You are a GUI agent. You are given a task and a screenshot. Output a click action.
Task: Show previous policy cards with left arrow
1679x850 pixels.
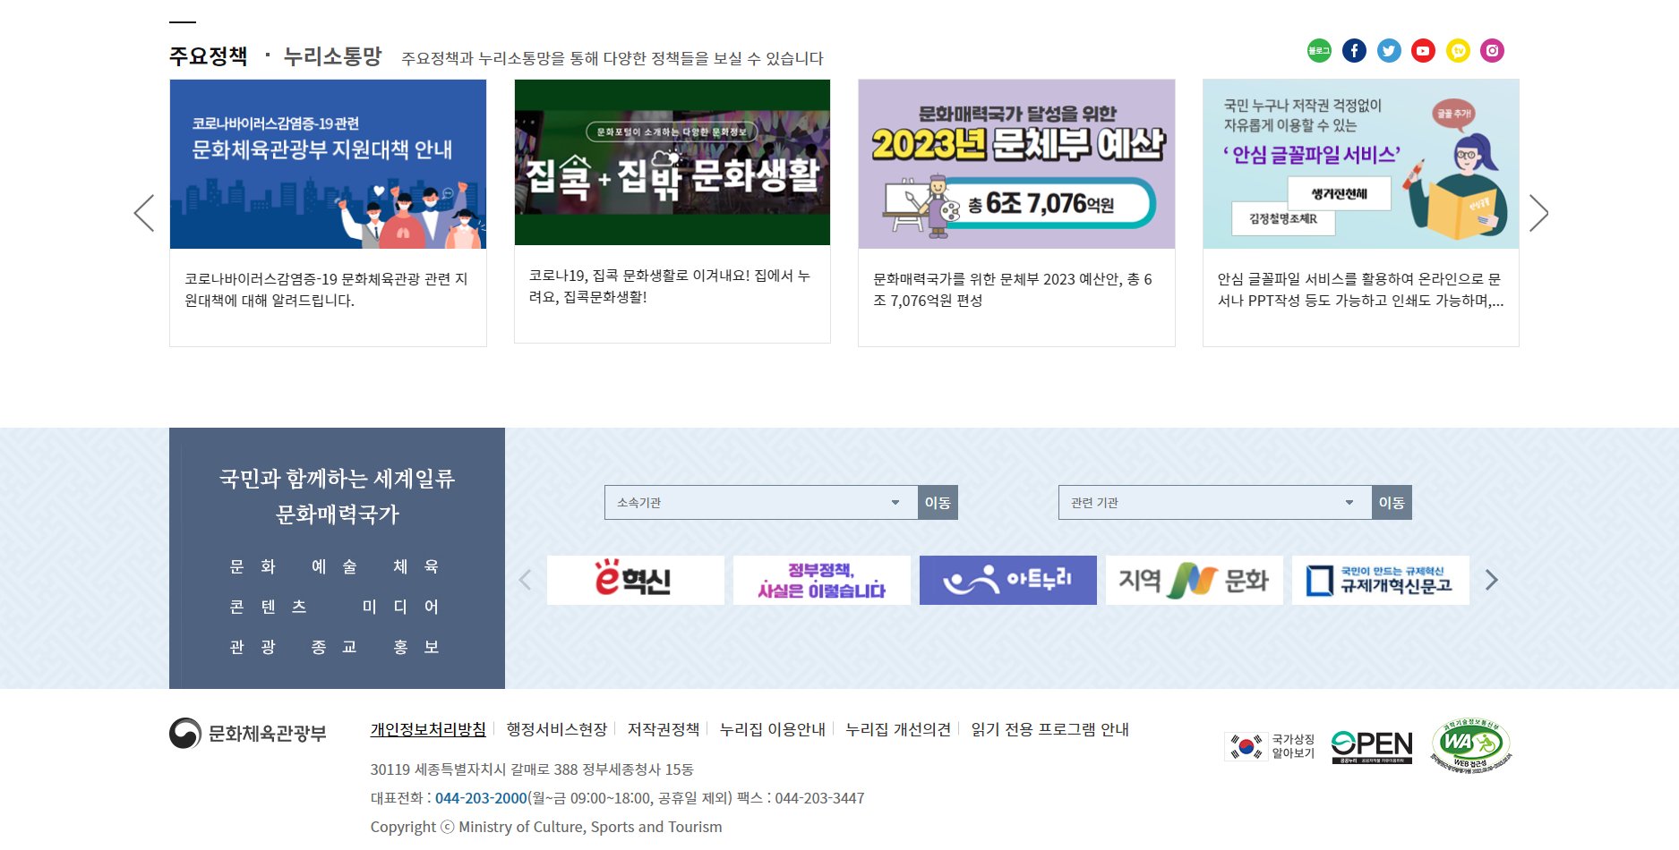click(x=144, y=213)
